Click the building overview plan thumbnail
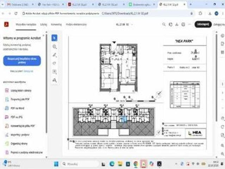Image resolution: width=225 pixels, height=169 pixels. tap(114, 121)
